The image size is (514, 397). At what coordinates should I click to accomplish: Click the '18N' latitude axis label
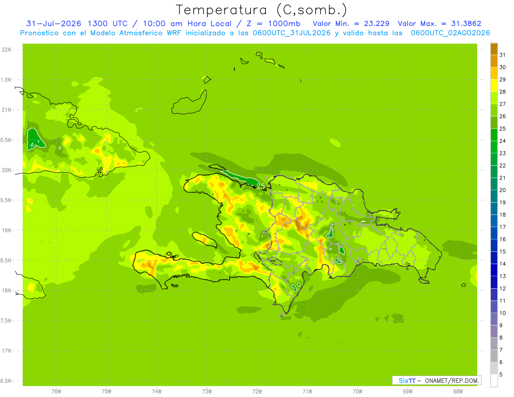coord(7,290)
